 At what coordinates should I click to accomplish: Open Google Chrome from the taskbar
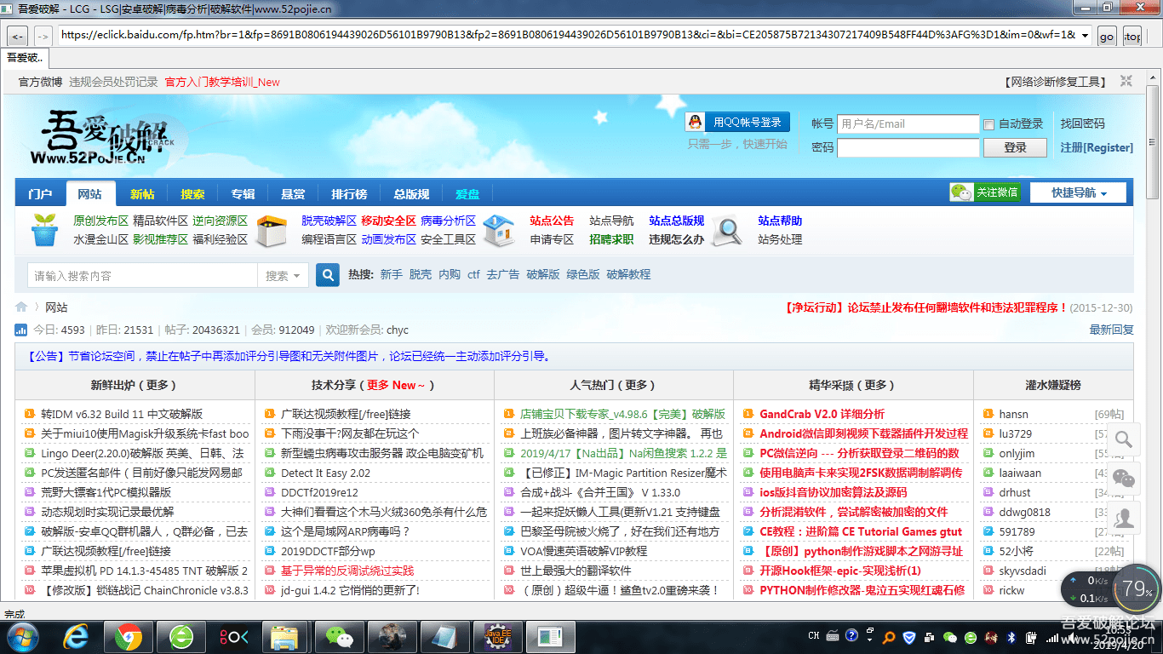129,637
